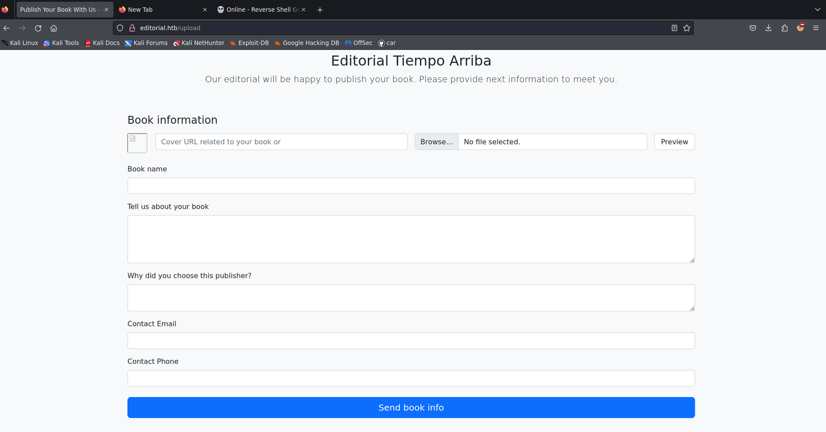
Task: Close the Publish Your Book tab
Action: coord(106,10)
